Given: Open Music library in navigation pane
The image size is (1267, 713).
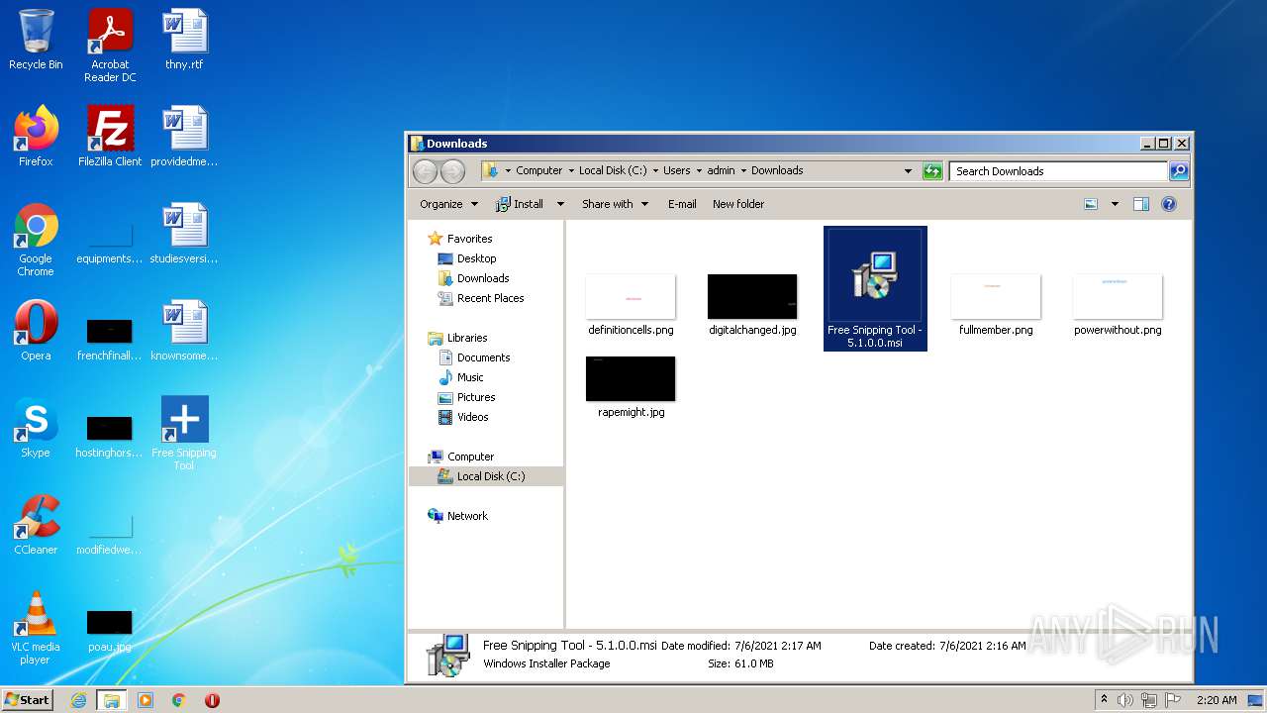Looking at the screenshot, I should (x=461, y=377).
